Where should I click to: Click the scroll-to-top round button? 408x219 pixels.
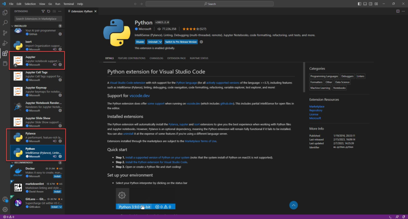click(294, 205)
